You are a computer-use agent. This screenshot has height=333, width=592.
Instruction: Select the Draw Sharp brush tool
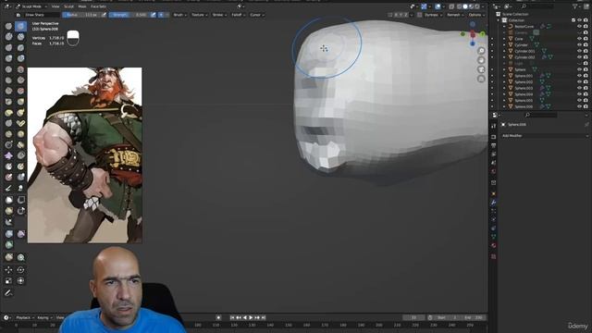click(20, 26)
